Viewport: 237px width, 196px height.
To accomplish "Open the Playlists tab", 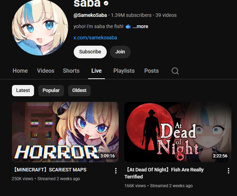I will 124,71.
